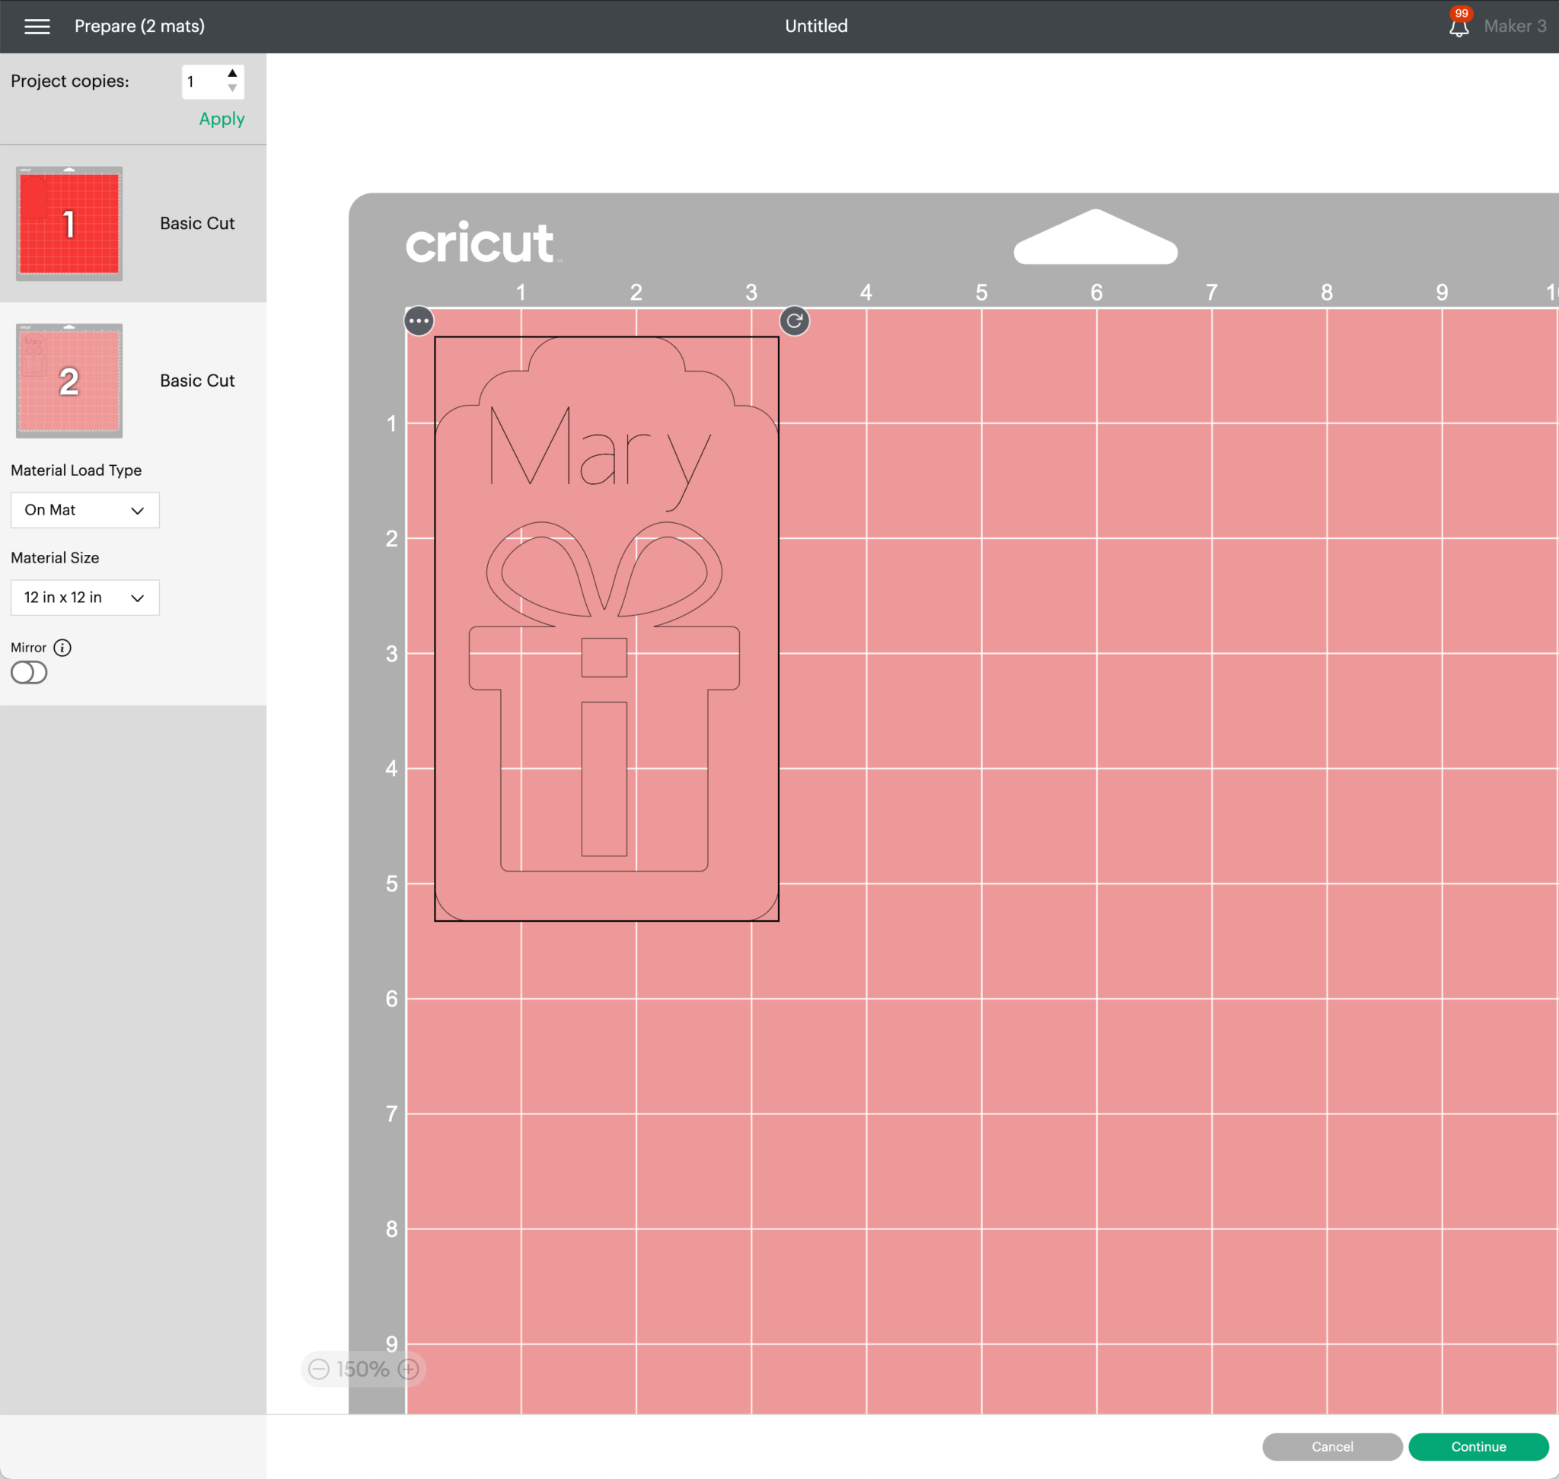Select the pink mat 2 thumbnail
Viewport: 1559px width, 1479px height.
69,381
